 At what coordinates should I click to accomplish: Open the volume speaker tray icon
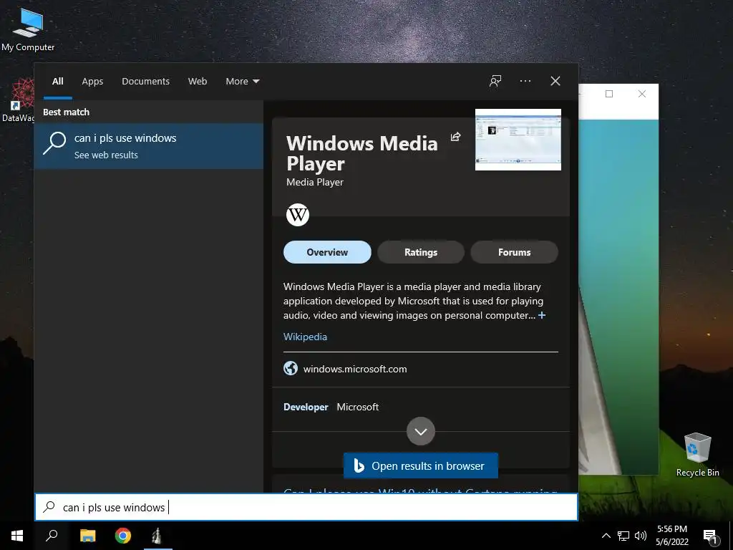(641, 536)
